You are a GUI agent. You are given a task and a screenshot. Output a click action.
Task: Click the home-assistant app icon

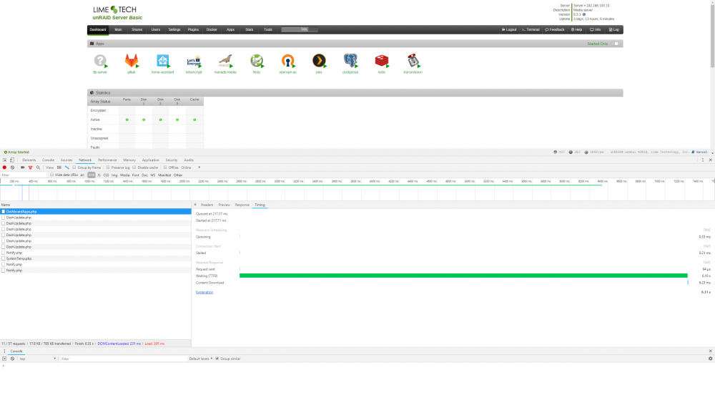[162, 61]
